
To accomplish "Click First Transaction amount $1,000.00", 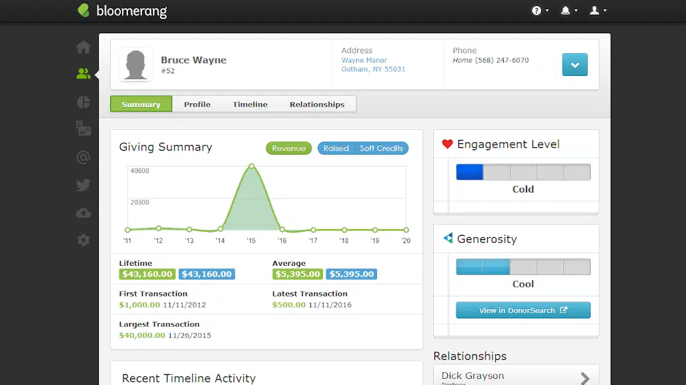I will (x=139, y=304).
